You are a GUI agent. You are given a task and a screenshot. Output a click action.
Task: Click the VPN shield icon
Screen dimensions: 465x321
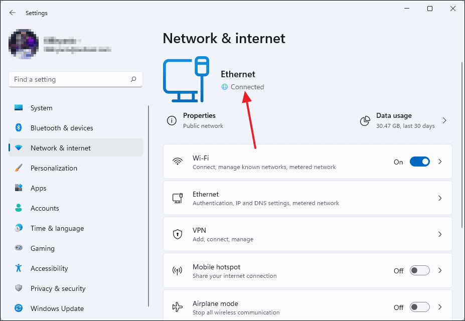coord(177,234)
